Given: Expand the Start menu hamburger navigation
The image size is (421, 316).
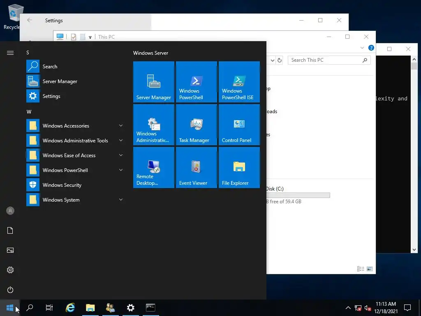Looking at the screenshot, I should point(10,53).
